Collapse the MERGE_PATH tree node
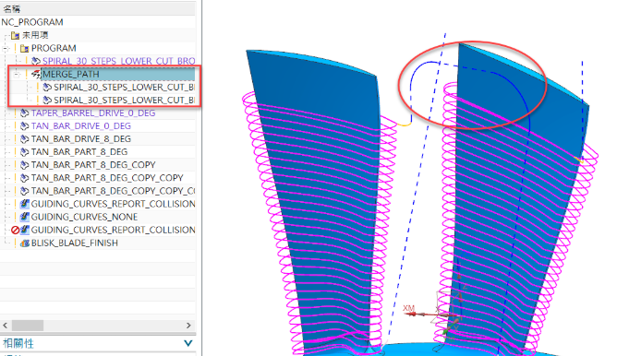 pos(17,75)
